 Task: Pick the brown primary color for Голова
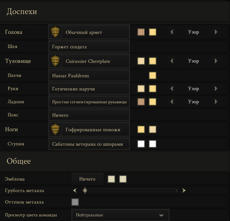[x=141, y=32]
